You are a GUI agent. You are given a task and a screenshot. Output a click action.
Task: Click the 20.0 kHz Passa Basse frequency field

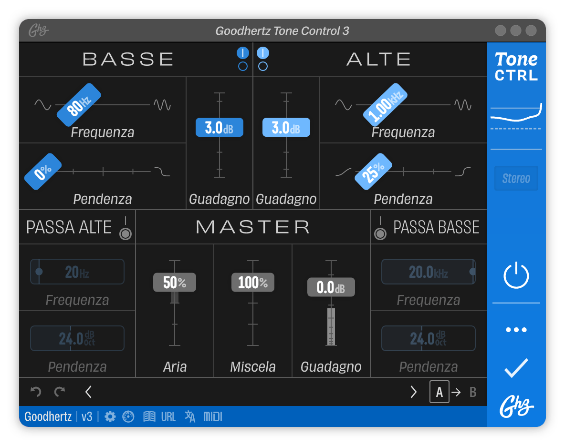(429, 272)
